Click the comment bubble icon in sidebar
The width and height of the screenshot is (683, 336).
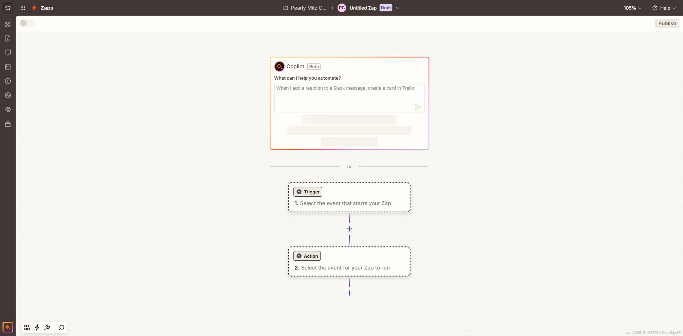(x=8, y=53)
